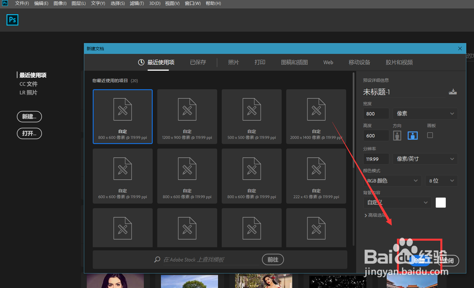Switch to the 胶片和视频 tab
This screenshot has width=474, height=288.
[x=399, y=62]
